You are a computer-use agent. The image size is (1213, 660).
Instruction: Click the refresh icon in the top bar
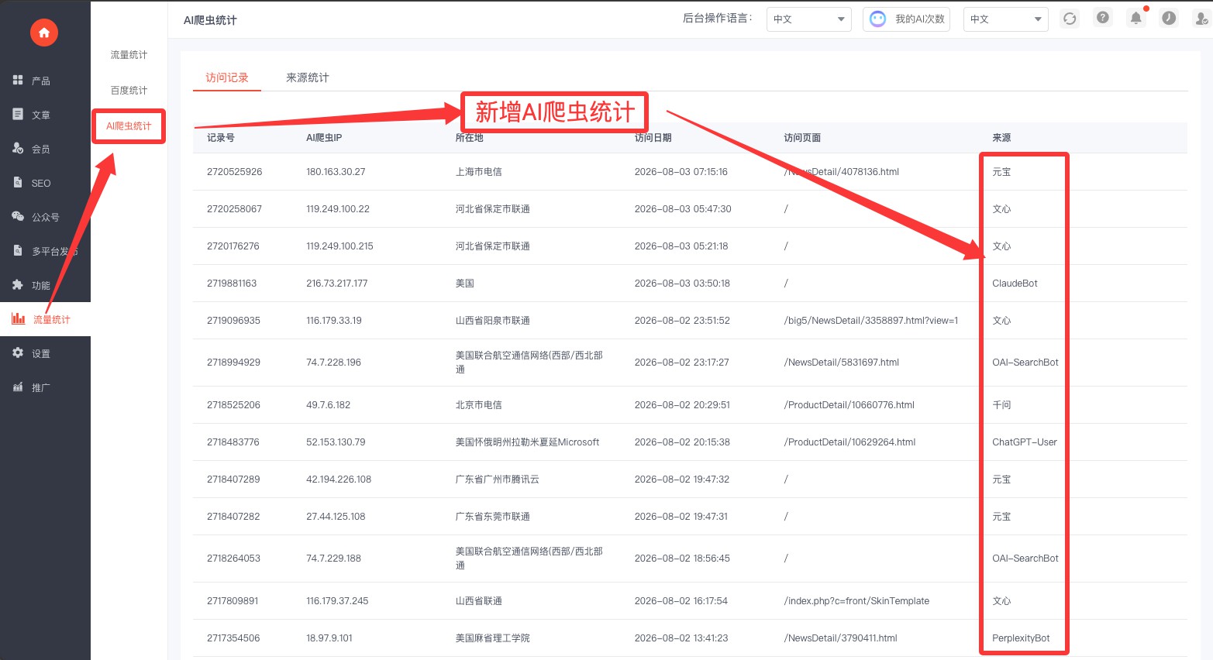point(1070,19)
